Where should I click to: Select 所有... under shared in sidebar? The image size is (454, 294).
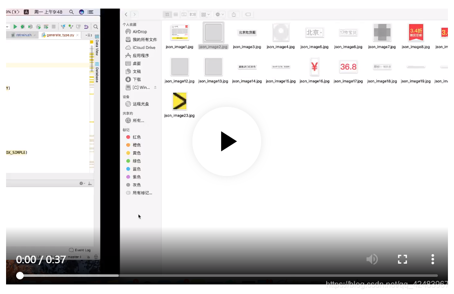135,121
